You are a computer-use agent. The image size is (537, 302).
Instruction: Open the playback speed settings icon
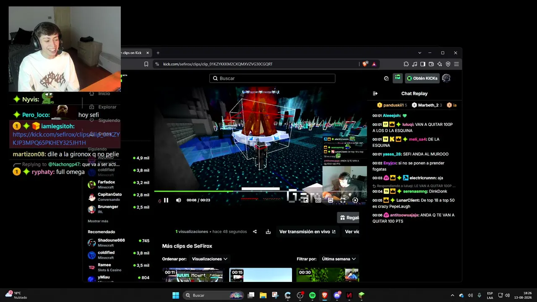[355, 200]
